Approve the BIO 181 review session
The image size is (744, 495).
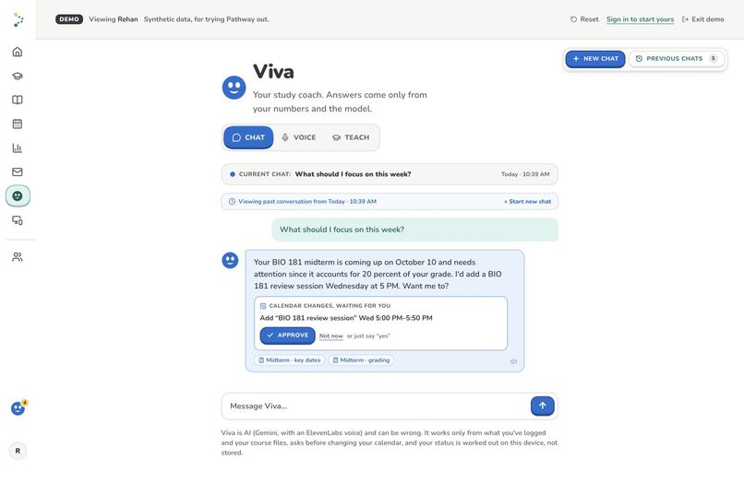pos(288,336)
